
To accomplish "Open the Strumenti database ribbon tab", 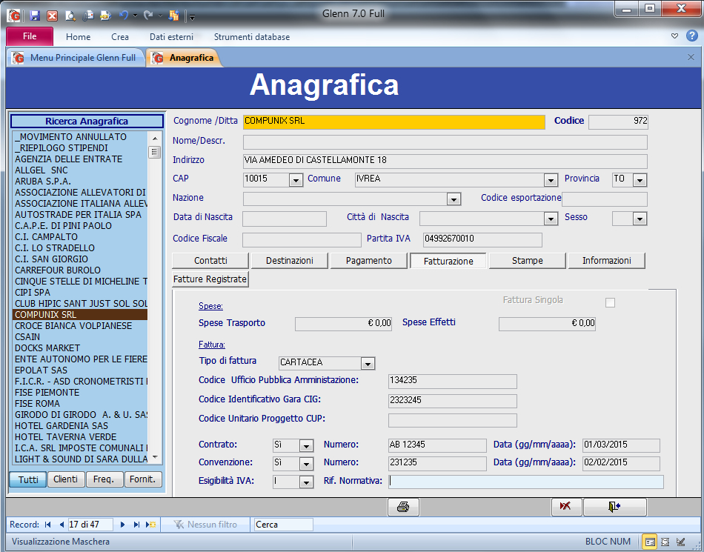I will pos(252,37).
